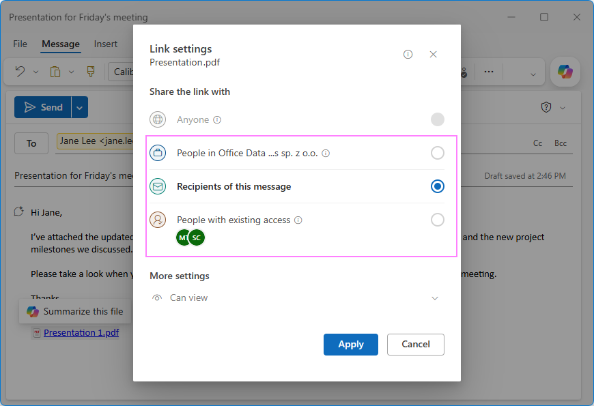Image resolution: width=594 pixels, height=406 pixels.
Task: Select the Format Painter icon
Action: pos(91,71)
